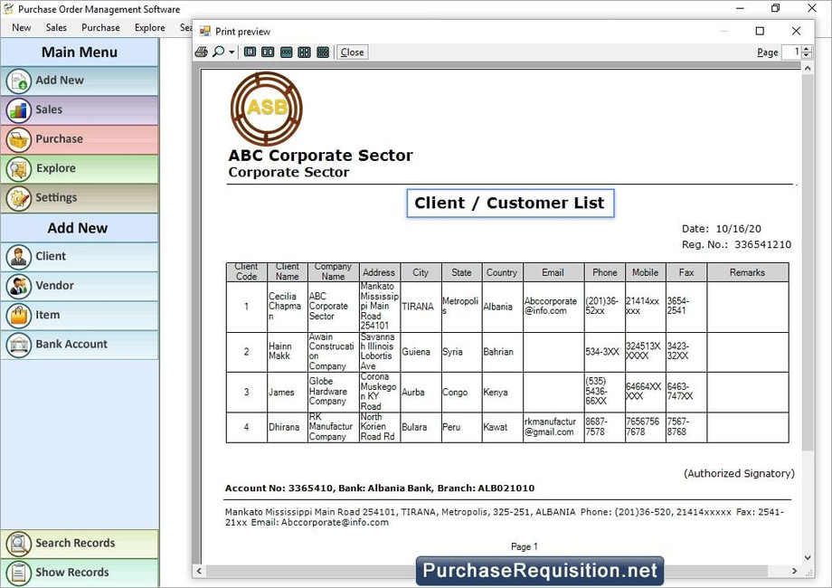The width and height of the screenshot is (832, 588).
Task: Click the Print icon in print preview
Action: tap(201, 52)
